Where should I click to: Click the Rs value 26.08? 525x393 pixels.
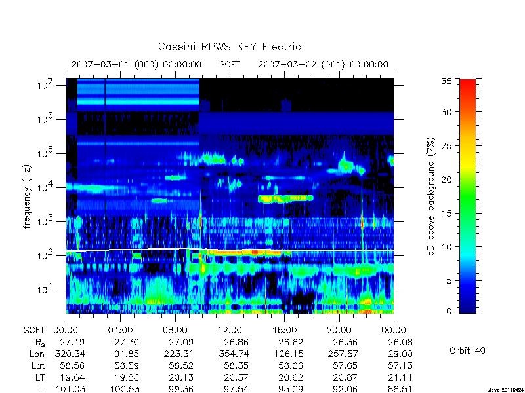pyautogui.click(x=400, y=342)
